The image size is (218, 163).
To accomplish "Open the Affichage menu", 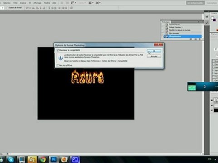I will point(37,3).
